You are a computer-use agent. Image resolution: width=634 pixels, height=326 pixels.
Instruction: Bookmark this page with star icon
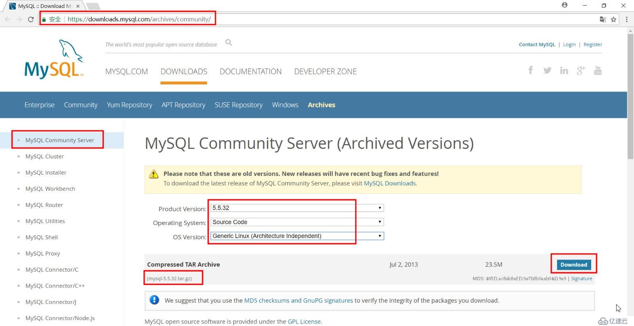point(613,19)
